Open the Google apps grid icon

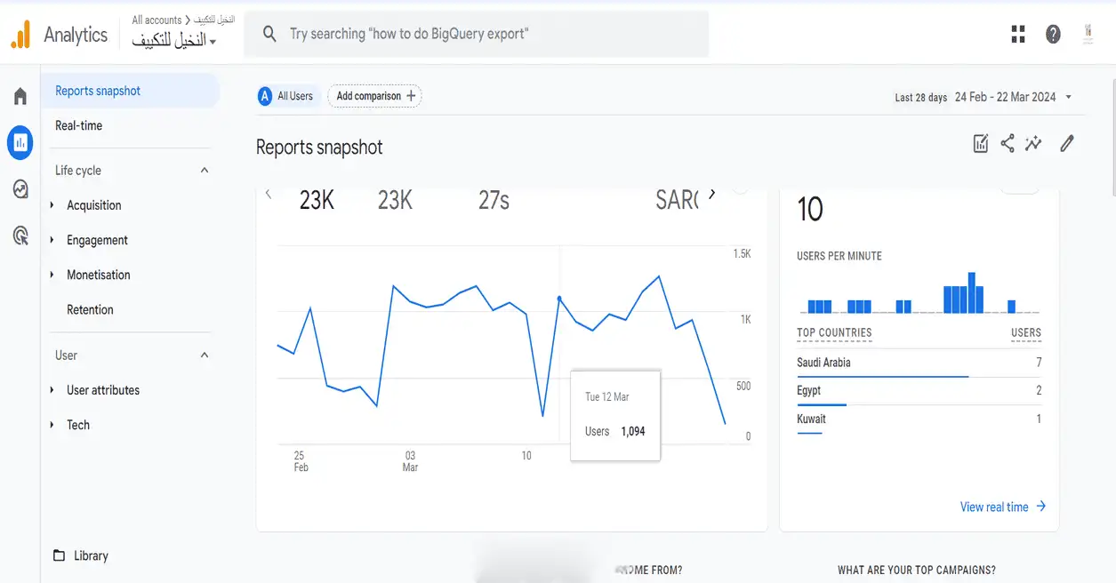click(x=1019, y=35)
